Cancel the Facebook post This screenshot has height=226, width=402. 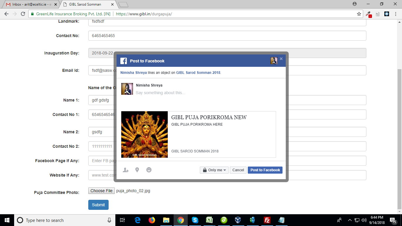point(238,170)
